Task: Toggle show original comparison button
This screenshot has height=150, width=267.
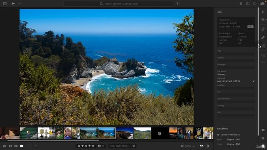Action: point(207,146)
